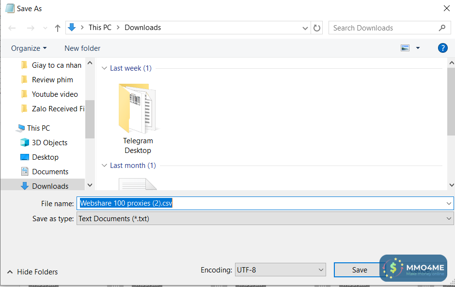Click the blue Downloads arrow in address bar
455x287 pixels.
pos(72,28)
